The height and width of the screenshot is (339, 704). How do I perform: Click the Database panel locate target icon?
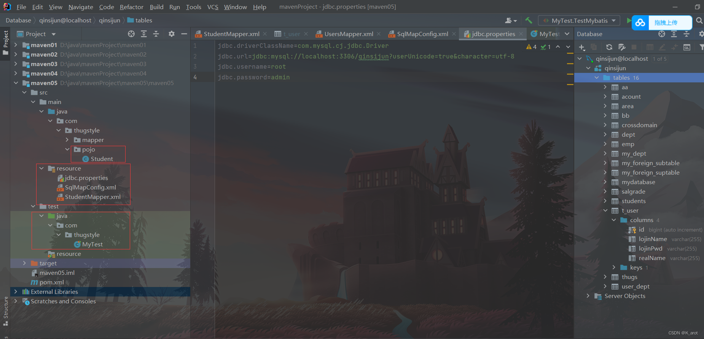click(662, 34)
